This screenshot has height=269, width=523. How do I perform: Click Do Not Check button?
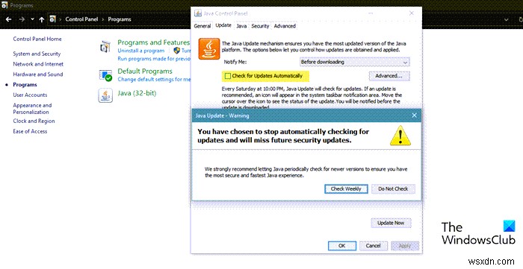pyautogui.click(x=393, y=189)
